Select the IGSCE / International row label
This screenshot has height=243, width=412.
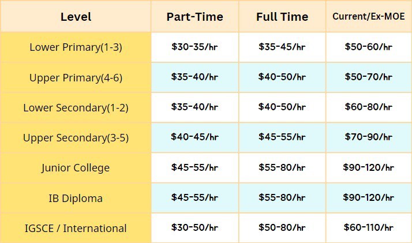coord(76,228)
